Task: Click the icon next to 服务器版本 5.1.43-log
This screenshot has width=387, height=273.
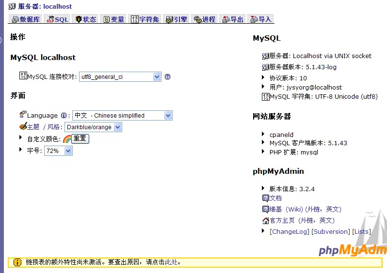Action: pos(266,67)
